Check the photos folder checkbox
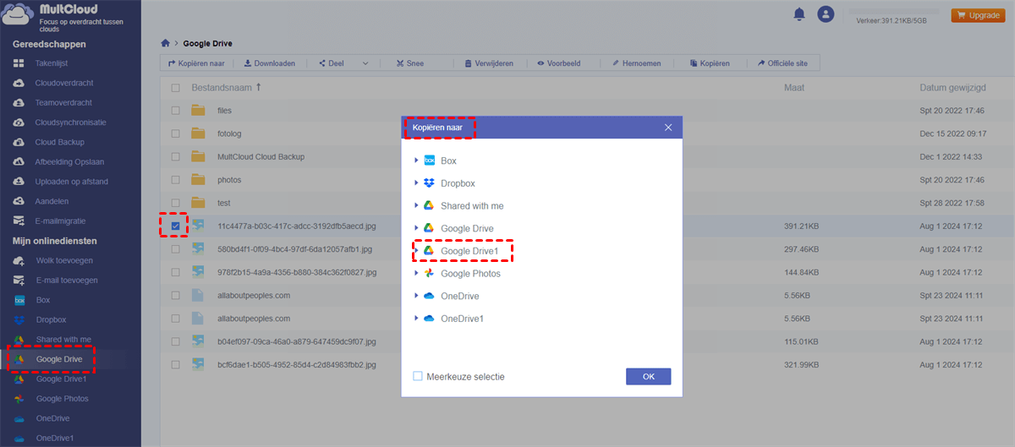Viewport: 1015px width, 447px height. (x=176, y=180)
